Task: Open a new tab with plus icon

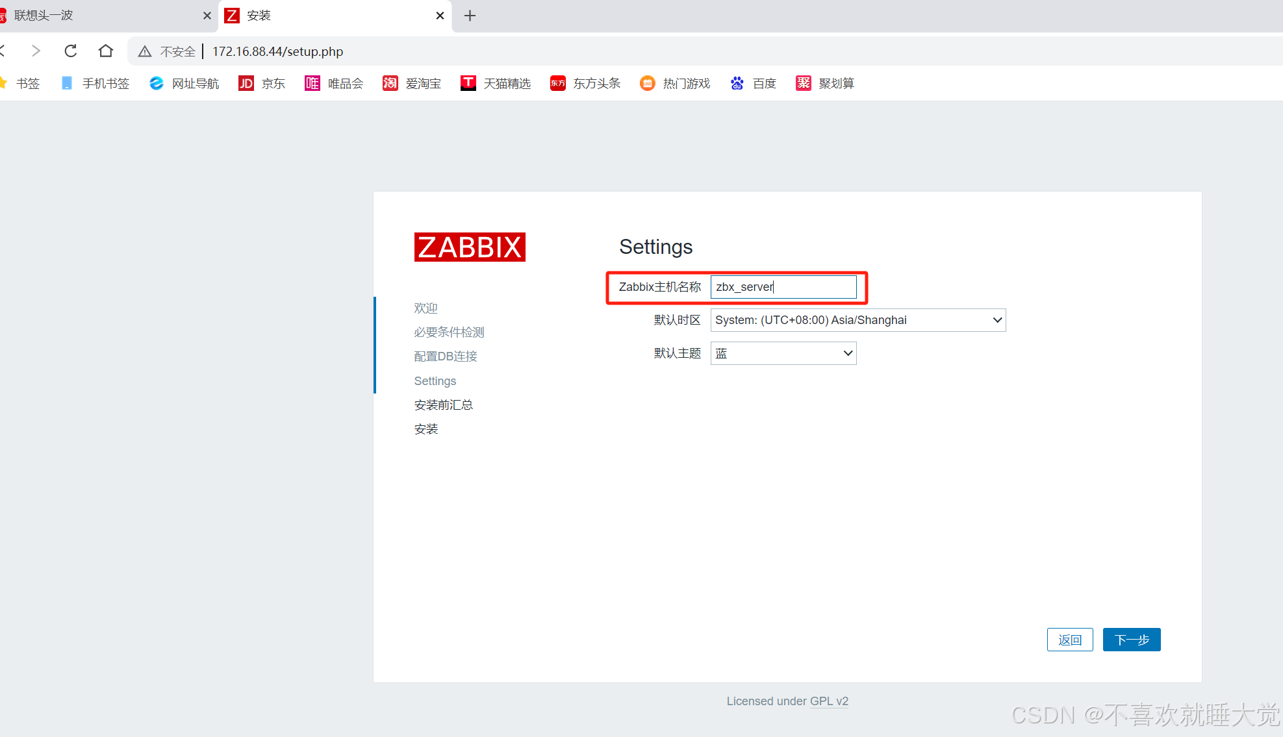Action: 470,16
